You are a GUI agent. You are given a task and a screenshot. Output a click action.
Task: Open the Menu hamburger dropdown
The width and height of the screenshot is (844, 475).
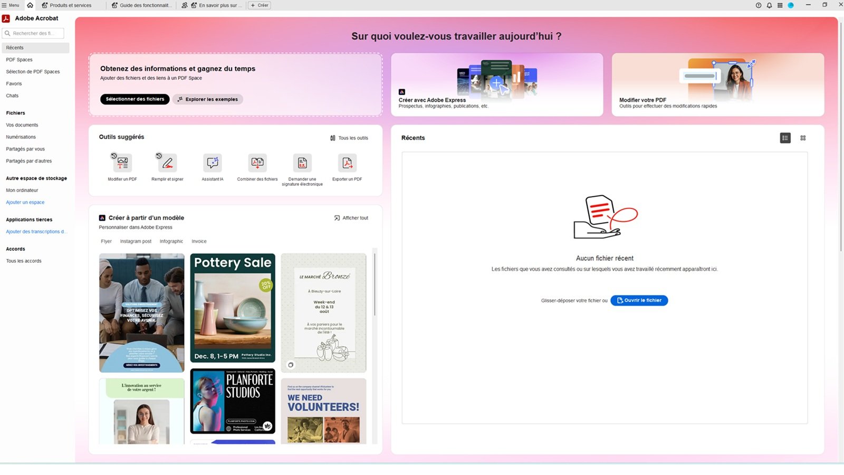tap(11, 5)
